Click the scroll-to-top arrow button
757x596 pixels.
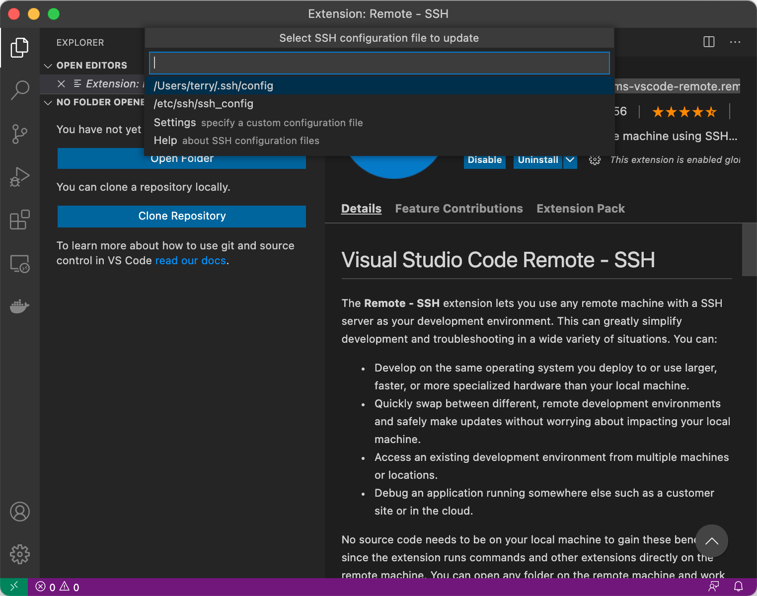[x=712, y=541]
